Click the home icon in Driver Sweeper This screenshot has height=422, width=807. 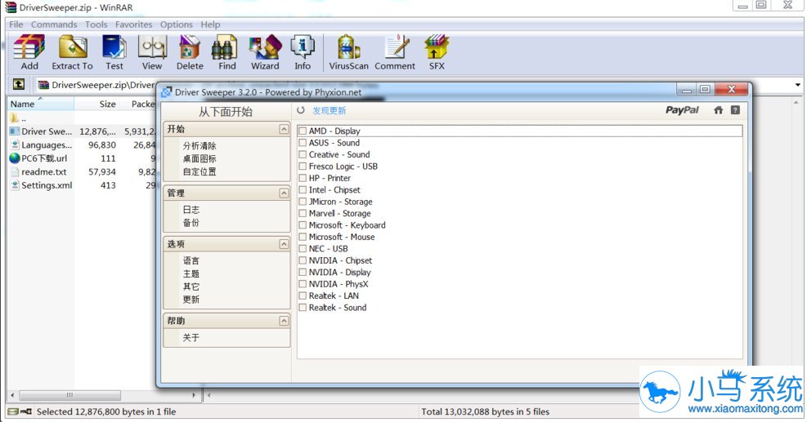click(x=719, y=110)
